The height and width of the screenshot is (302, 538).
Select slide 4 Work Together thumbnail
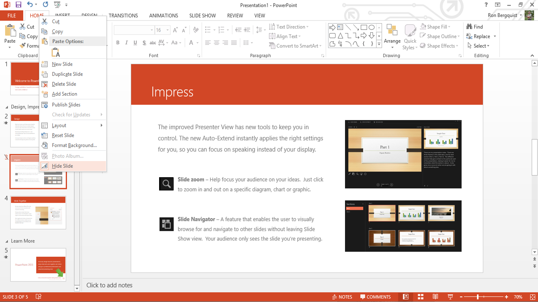click(38, 213)
